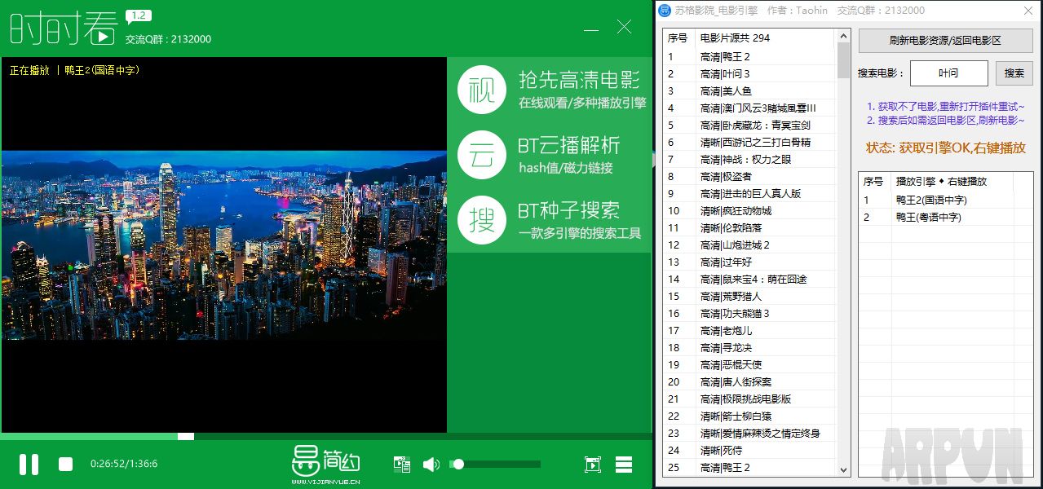1043x489 pixels.
Task: Select 鸭王(粤语中字) in the playback engine list
Action: [934, 217]
